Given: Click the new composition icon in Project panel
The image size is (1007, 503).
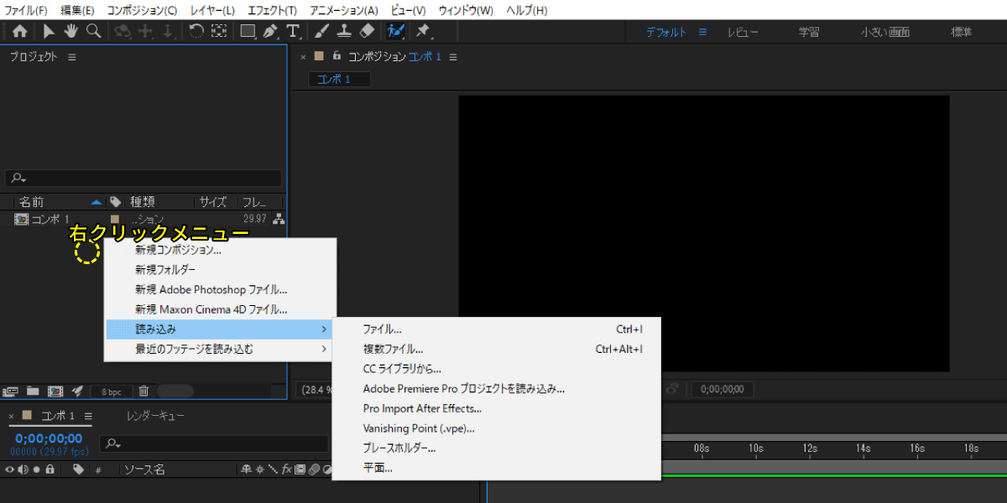Looking at the screenshot, I should coord(55,391).
